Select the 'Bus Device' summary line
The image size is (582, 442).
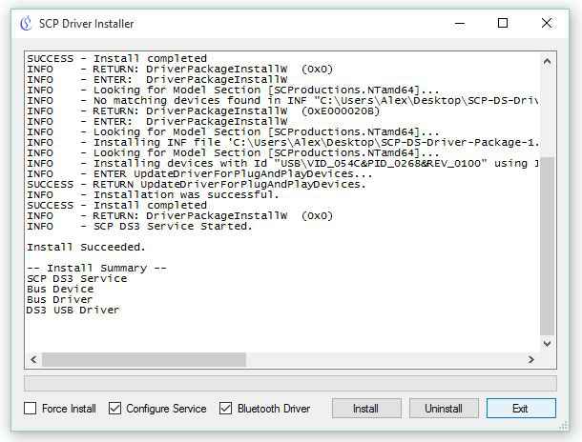pyautogui.click(x=60, y=289)
